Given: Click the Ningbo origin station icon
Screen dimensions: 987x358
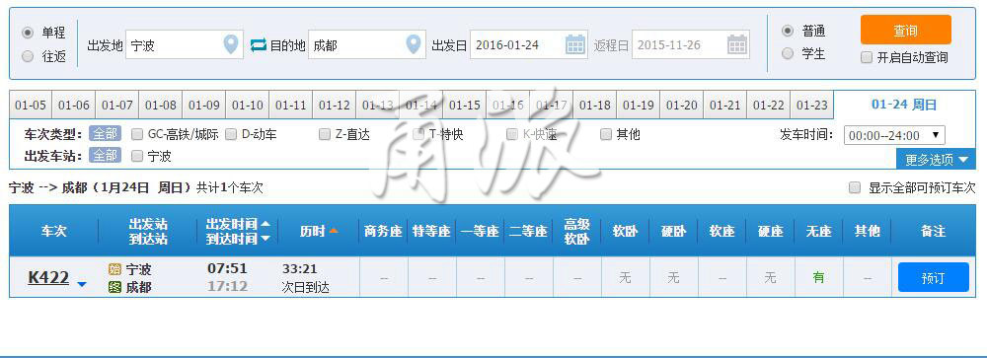Looking at the screenshot, I should pyautogui.click(x=114, y=269).
